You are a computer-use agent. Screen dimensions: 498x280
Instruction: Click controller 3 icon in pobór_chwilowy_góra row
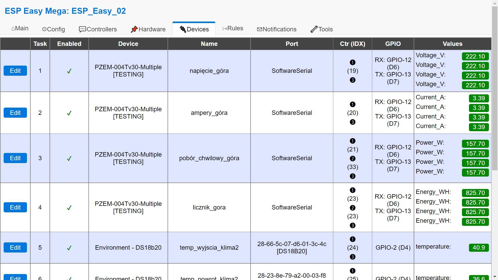click(x=352, y=176)
